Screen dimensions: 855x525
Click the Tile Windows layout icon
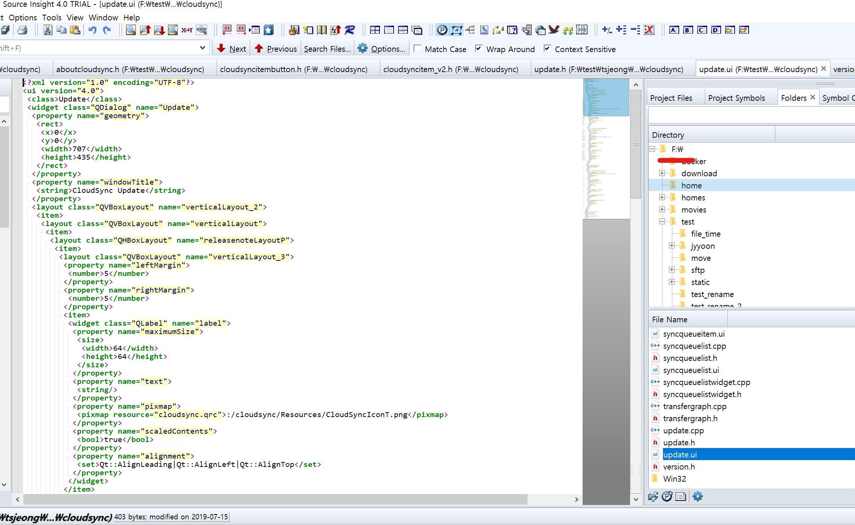(375, 30)
